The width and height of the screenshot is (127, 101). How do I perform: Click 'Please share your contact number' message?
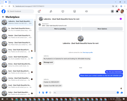101,75
